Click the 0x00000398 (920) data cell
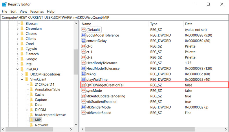This screenshot has height=132, width=229. point(199,35)
